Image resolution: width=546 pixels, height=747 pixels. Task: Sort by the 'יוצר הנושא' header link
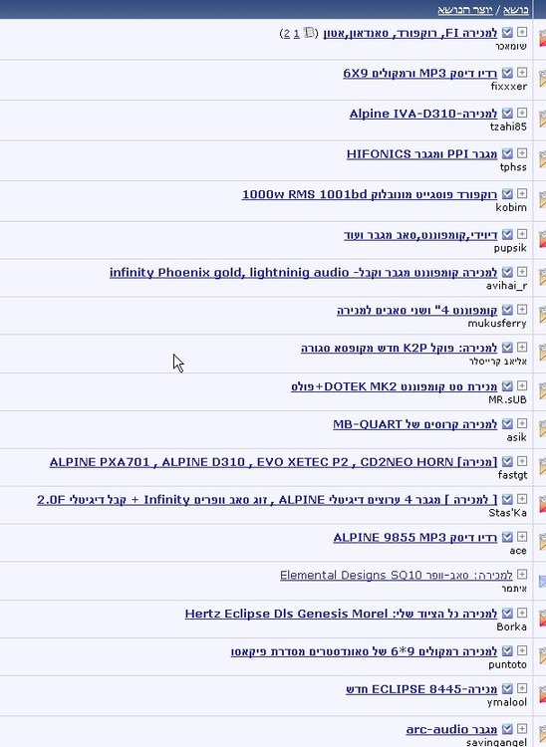pos(465,10)
